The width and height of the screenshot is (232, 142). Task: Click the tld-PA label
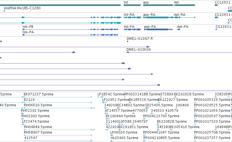[x=129, y=27]
